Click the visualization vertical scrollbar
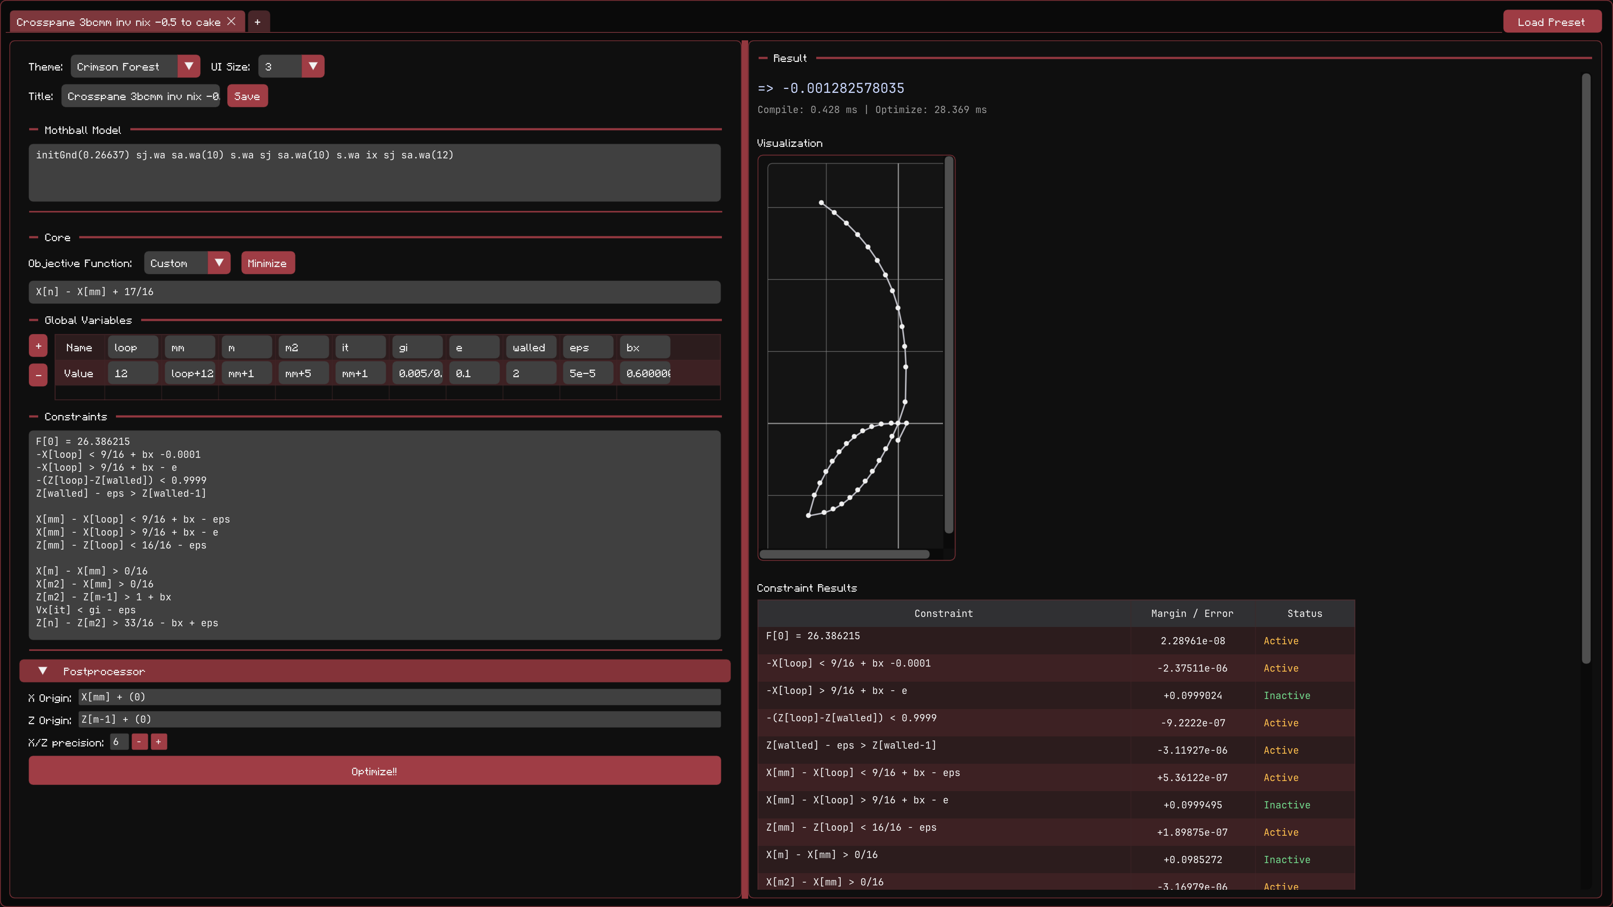This screenshot has width=1613, height=907. point(949,346)
